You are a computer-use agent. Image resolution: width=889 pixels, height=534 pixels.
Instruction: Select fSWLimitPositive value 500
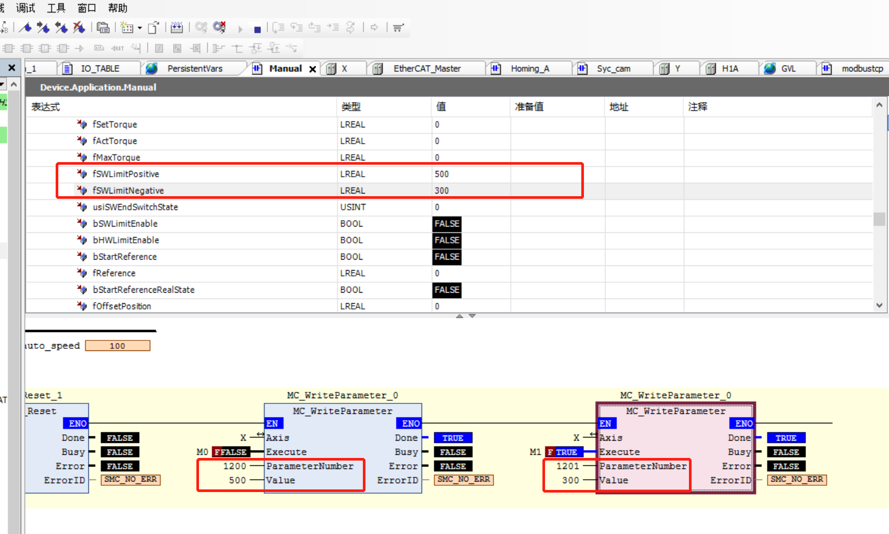(442, 174)
